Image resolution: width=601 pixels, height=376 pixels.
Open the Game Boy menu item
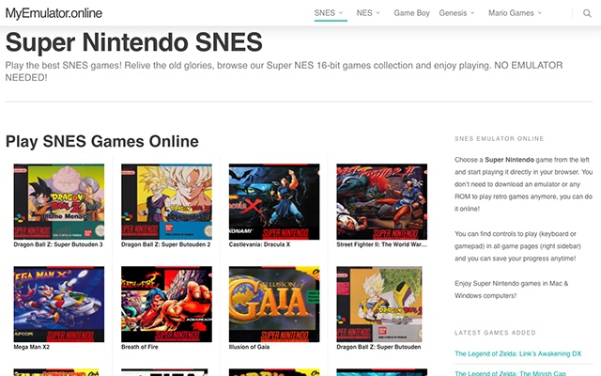(x=411, y=13)
